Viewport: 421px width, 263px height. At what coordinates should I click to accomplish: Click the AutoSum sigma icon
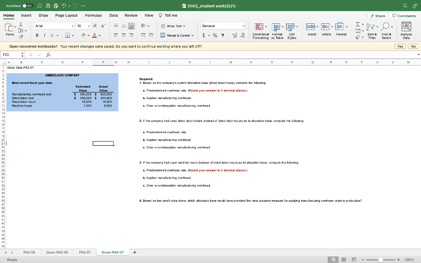click(358, 24)
